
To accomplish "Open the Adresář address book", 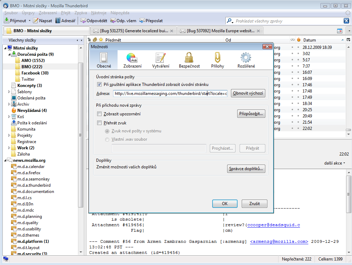I will [66, 21].
